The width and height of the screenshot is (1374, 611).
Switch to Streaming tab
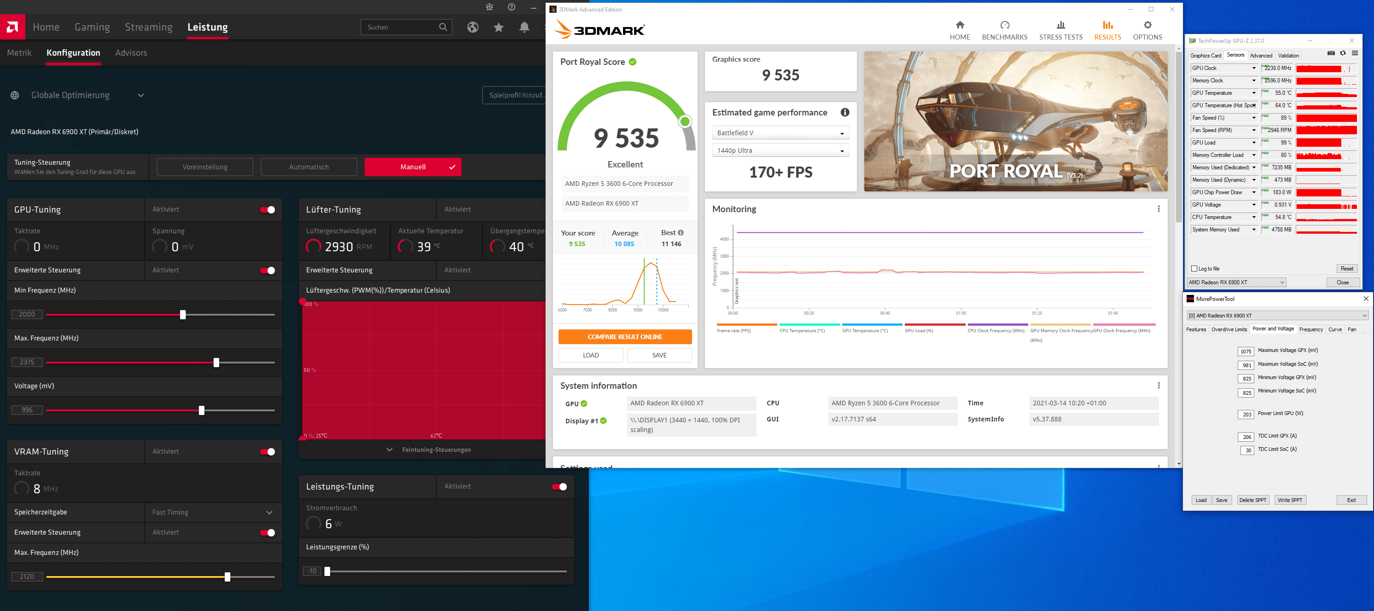click(148, 27)
